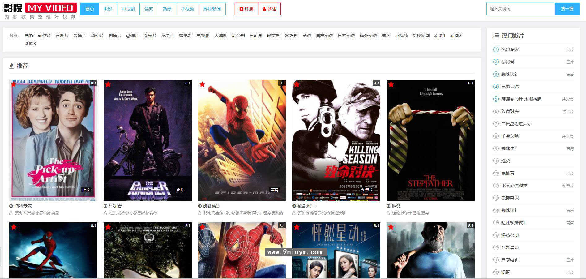Select the 日本动漫 category filter
This screenshot has width=586, height=279.
pyautogui.click(x=346, y=36)
